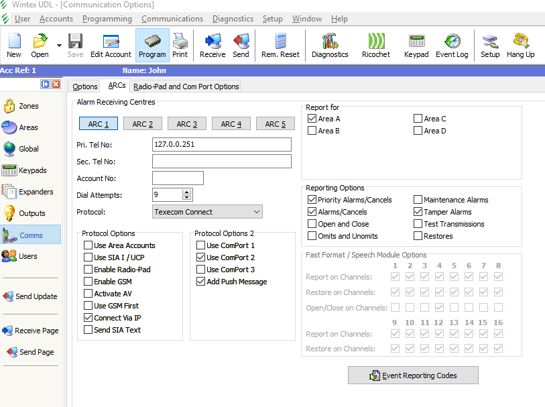Click the Ricochet toolbar icon
This screenshot has height=407, width=545.
point(375,45)
